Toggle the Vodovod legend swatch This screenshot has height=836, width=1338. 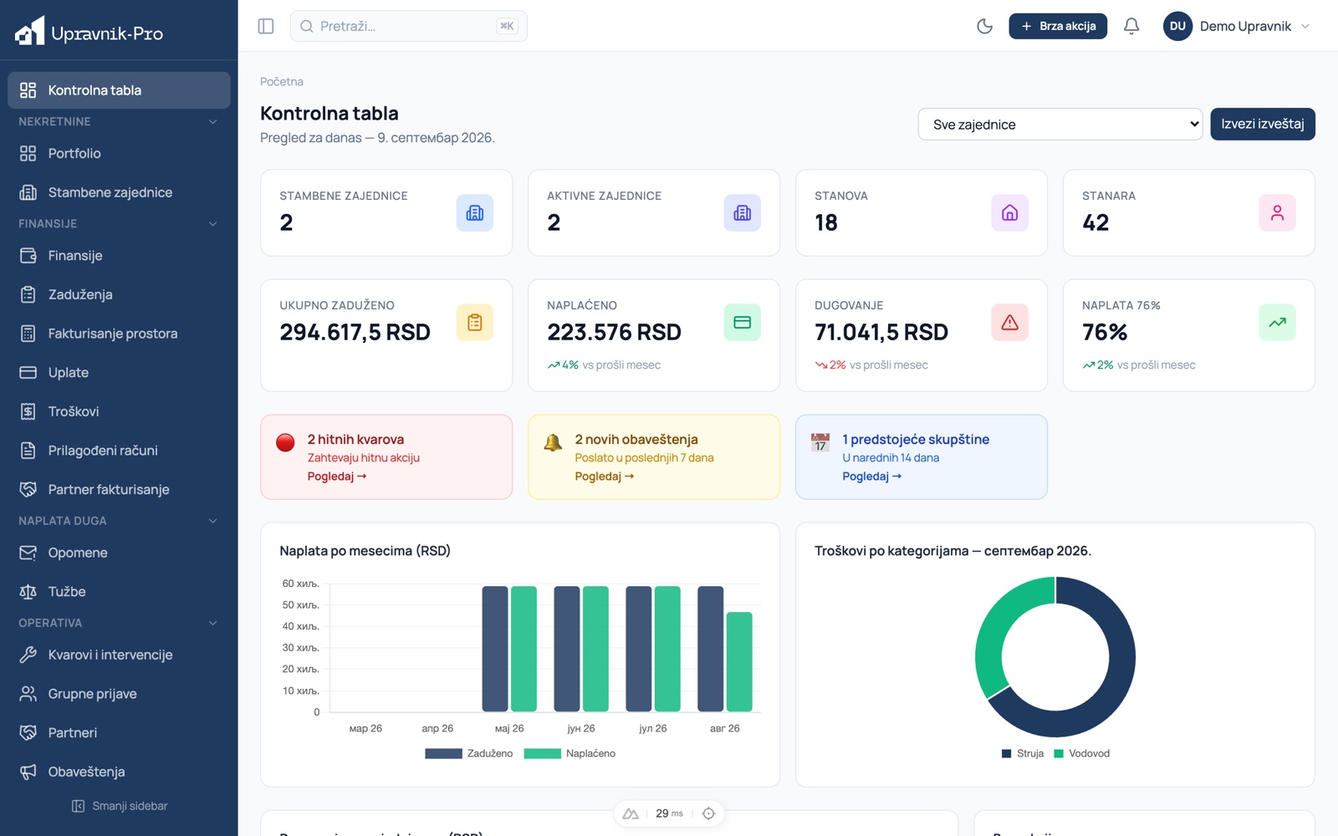[1059, 754]
